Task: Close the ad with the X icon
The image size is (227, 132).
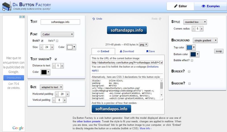Action: point(24,17)
